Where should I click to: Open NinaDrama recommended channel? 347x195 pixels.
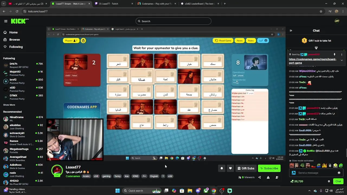pos(23,119)
